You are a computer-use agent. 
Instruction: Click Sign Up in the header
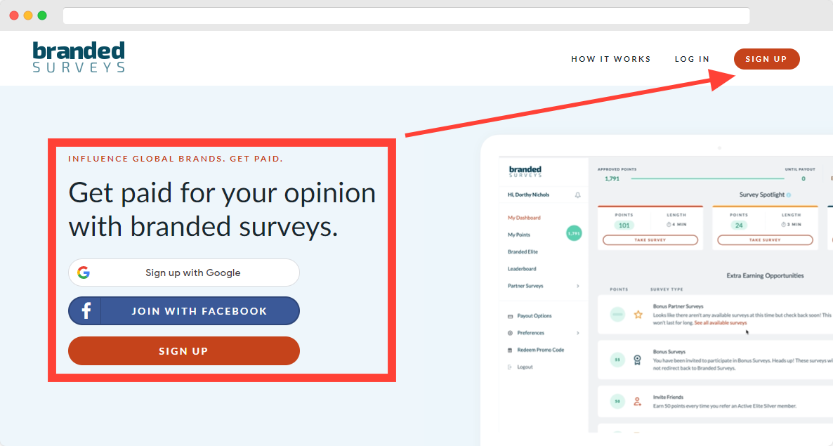pyautogui.click(x=766, y=59)
